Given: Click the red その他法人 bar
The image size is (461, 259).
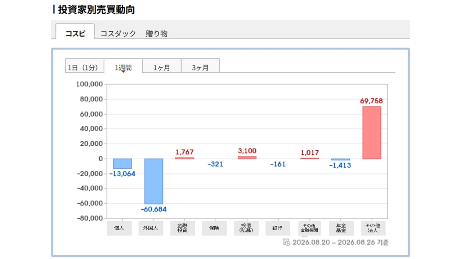Looking at the screenshot, I should click(x=372, y=132).
